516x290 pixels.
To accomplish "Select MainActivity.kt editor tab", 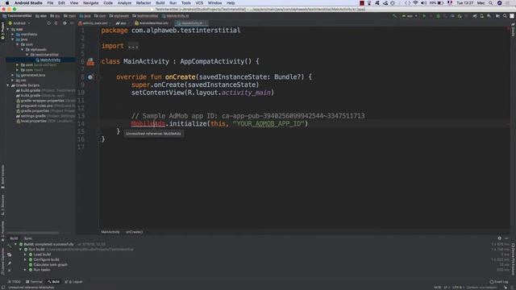I will point(192,23).
